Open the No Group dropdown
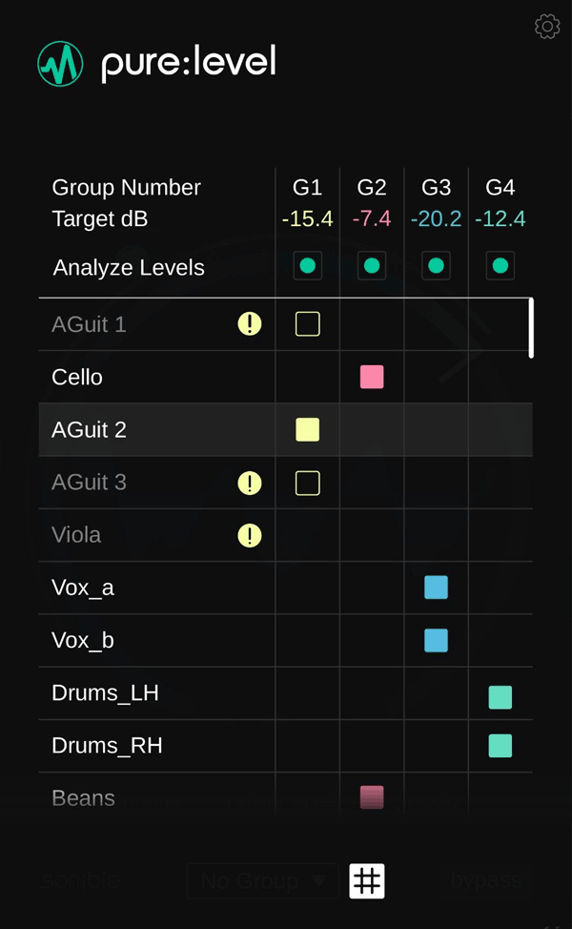 coord(261,880)
